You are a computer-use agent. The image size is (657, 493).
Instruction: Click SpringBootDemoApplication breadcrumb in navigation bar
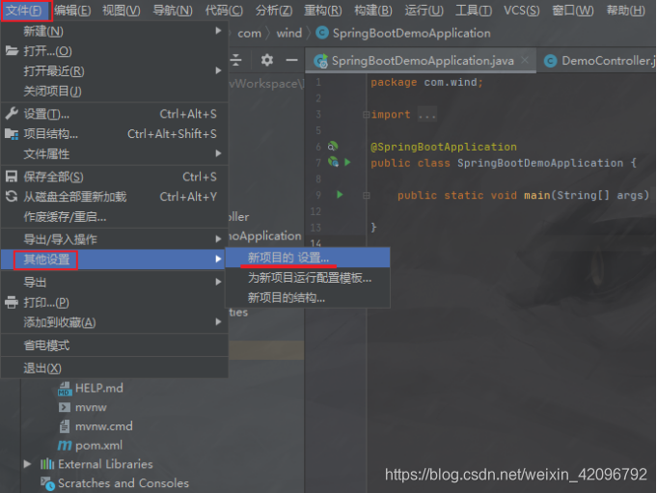[403, 33]
